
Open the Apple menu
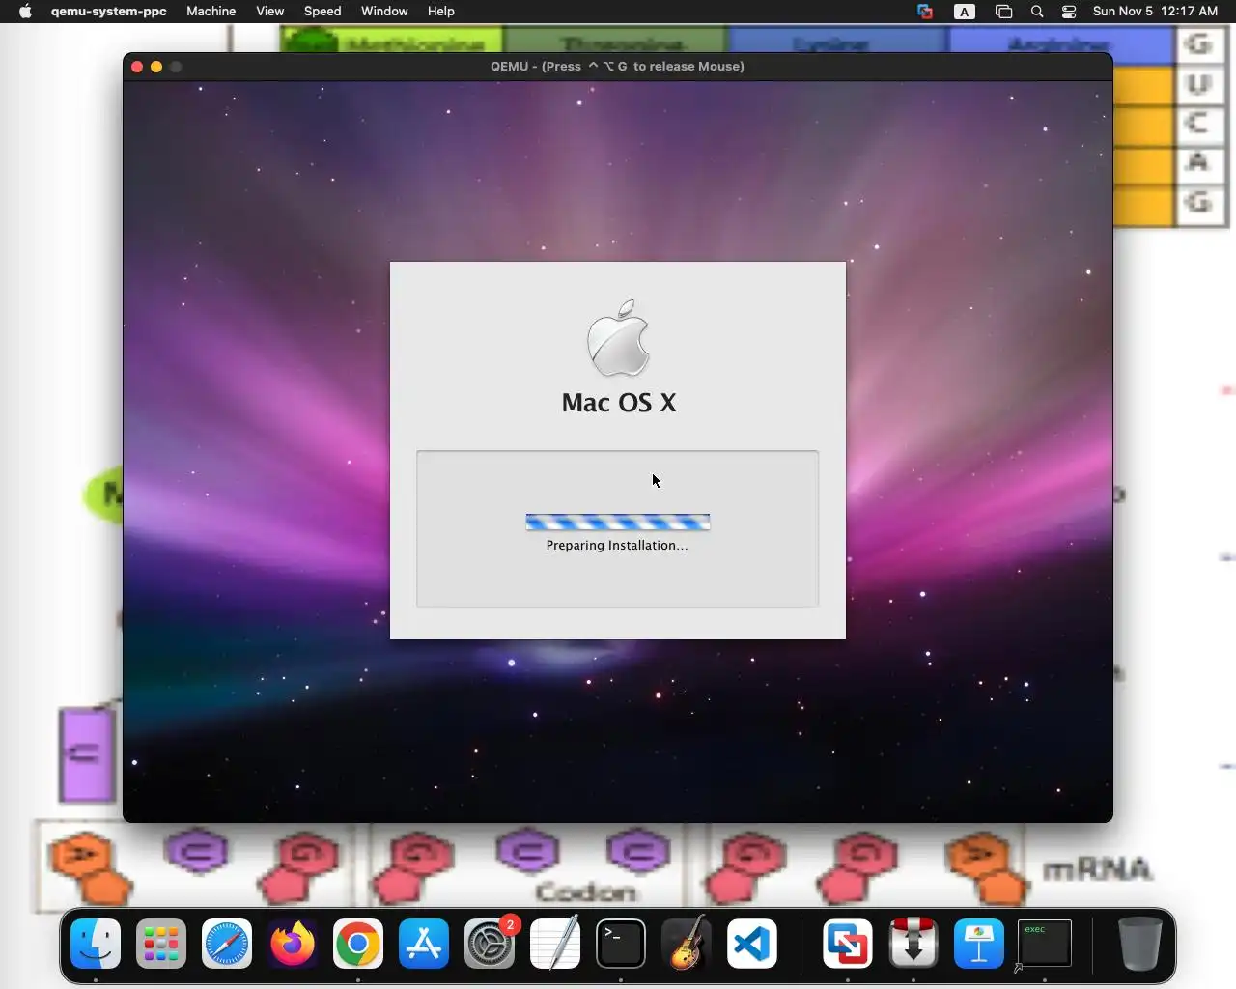coord(25,12)
